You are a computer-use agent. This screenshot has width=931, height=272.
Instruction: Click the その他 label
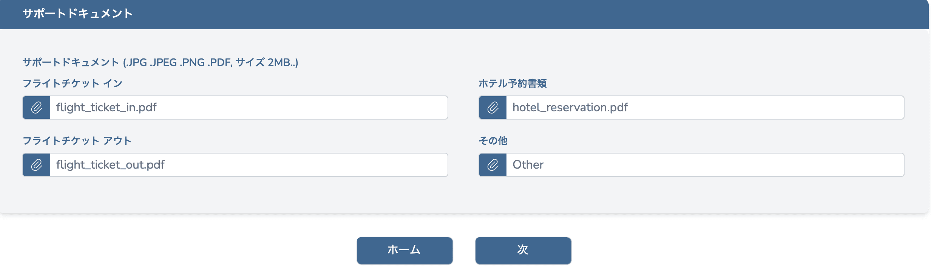point(493,141)
